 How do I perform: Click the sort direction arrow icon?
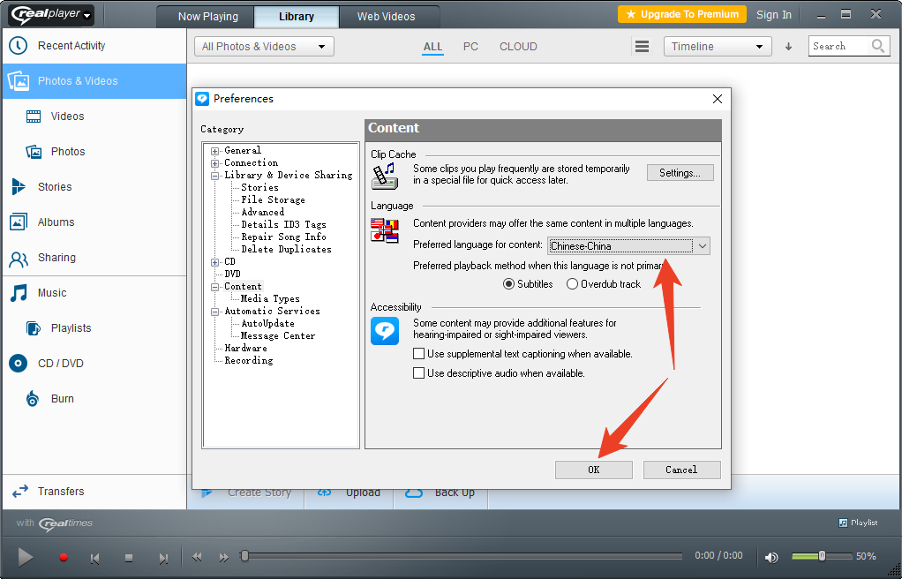coord(788,47)
